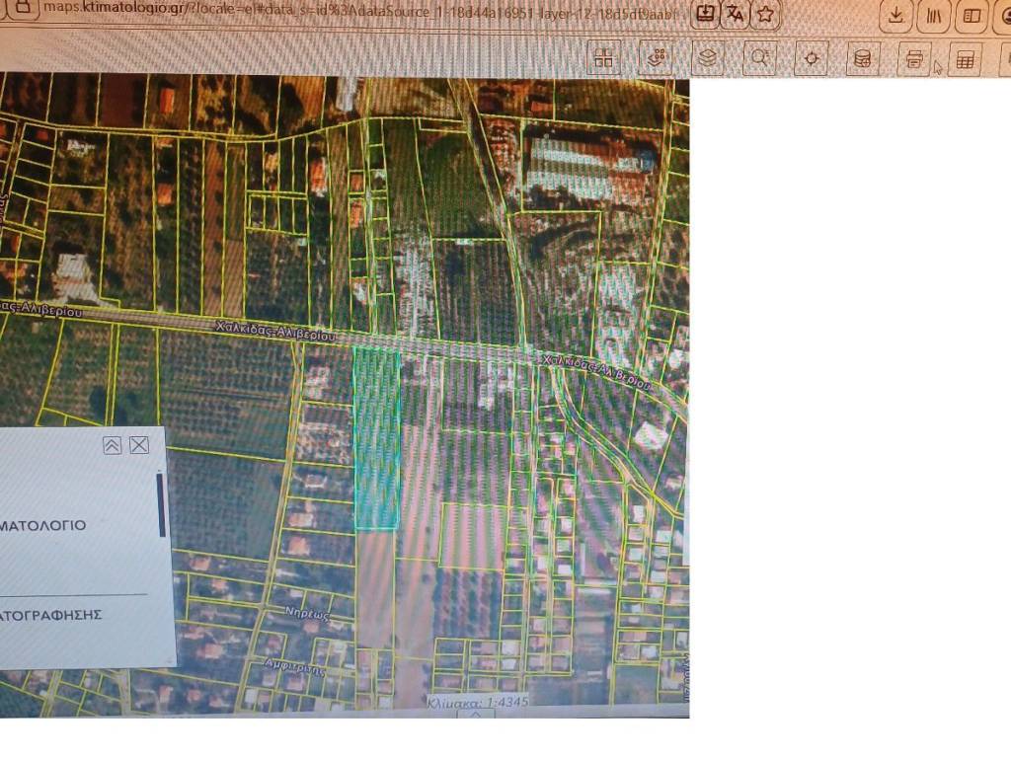Click the install app icon in address bar

(x=705, y=14)
